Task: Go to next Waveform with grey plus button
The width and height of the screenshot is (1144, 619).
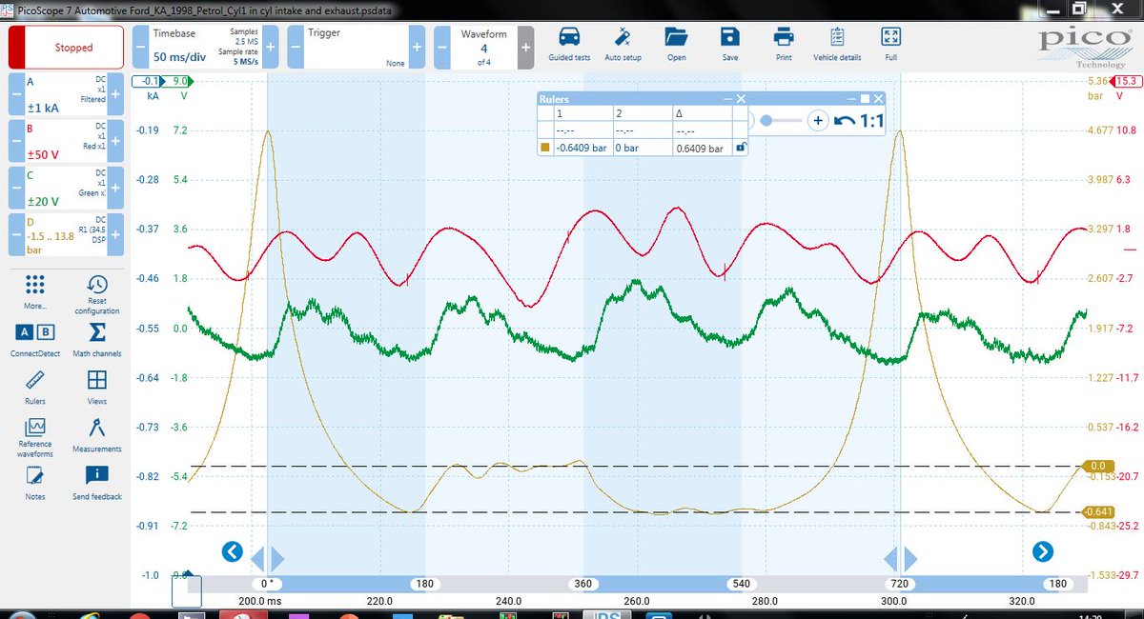Action: [526, 47]
